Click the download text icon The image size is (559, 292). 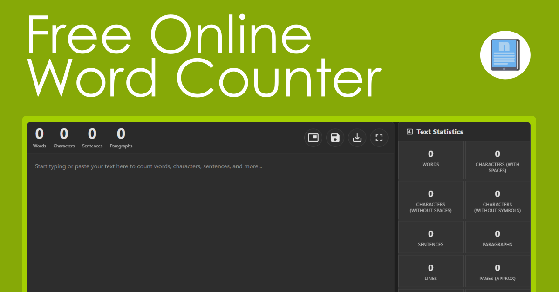click(357, 138)
